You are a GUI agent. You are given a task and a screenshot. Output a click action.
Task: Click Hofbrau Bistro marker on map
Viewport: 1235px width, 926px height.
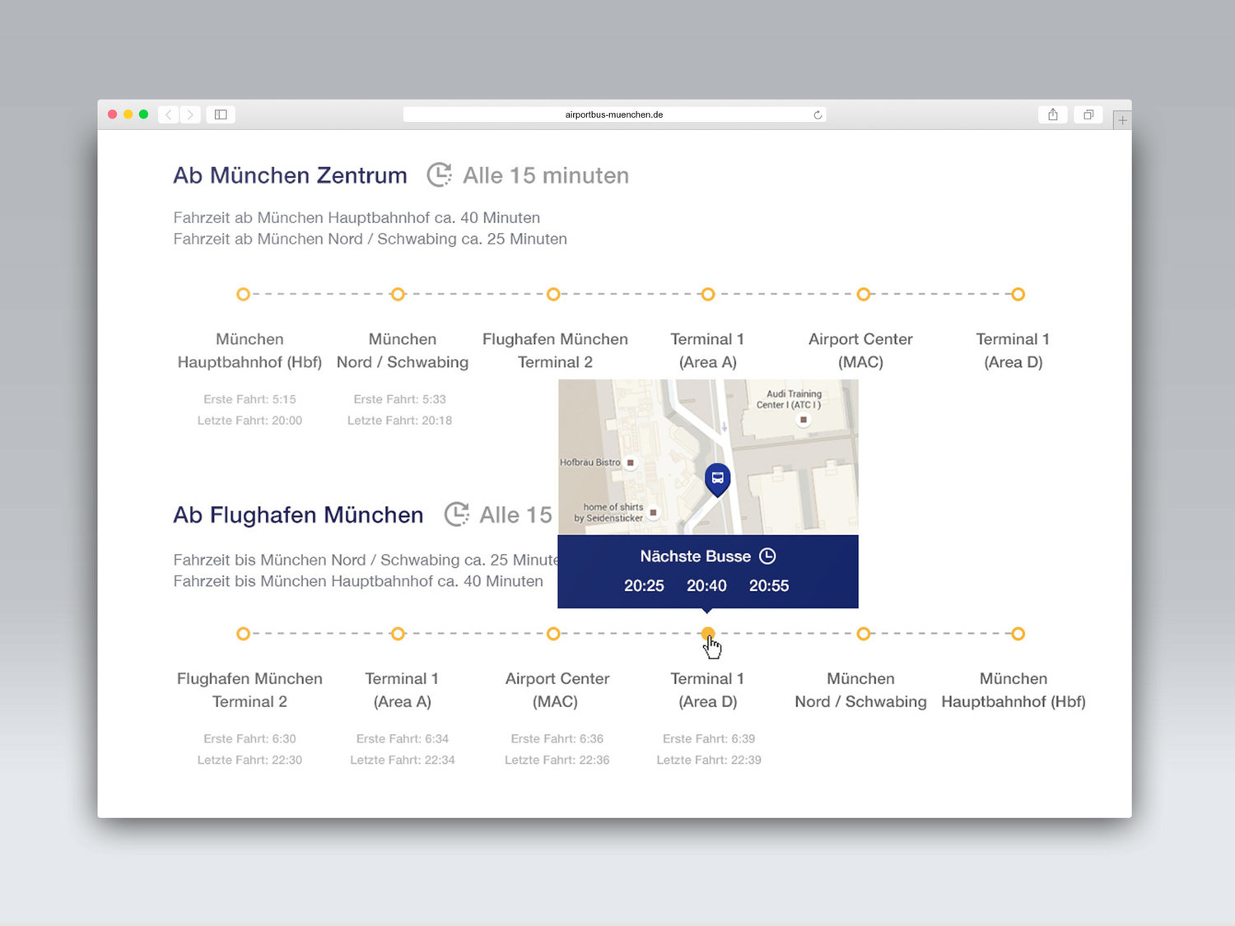631,463
